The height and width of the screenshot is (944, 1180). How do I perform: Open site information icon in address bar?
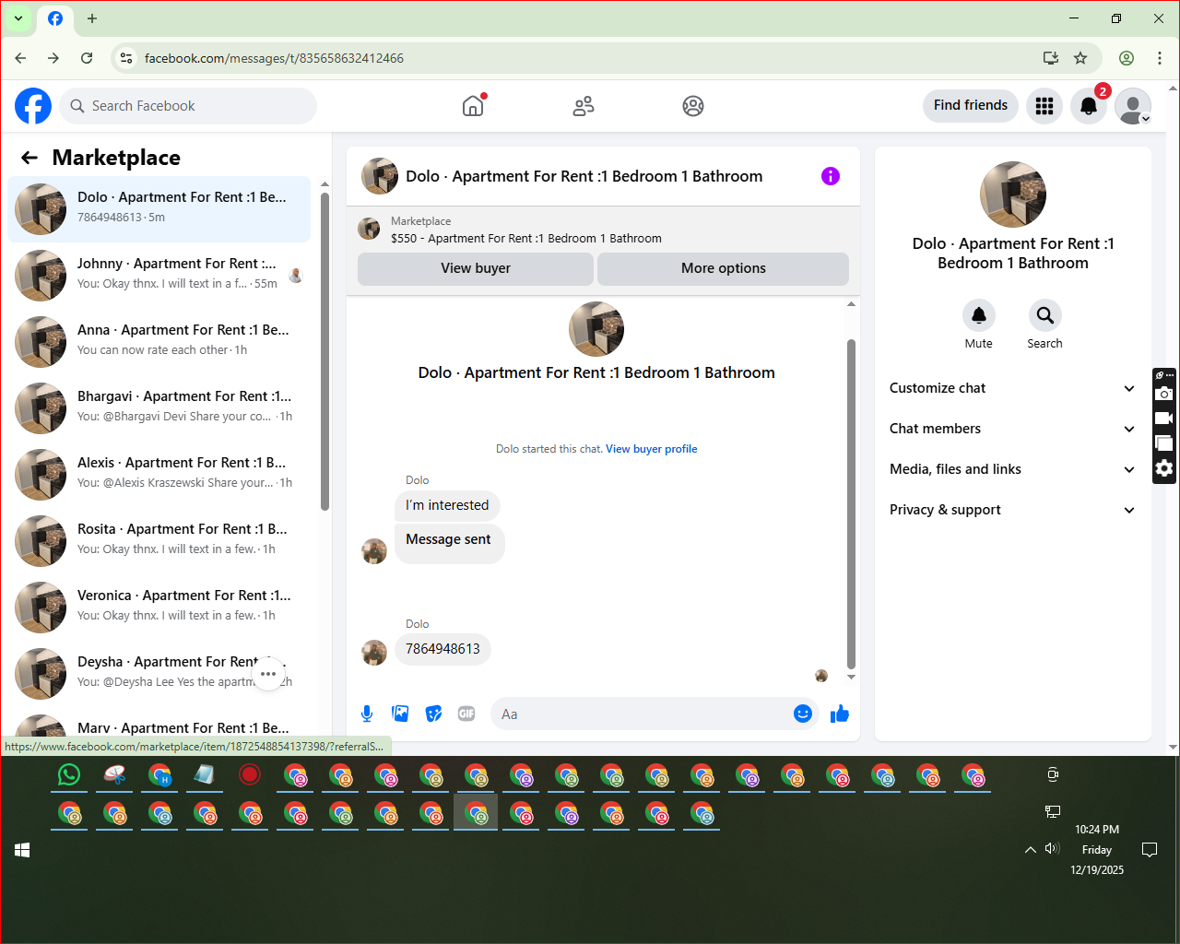[x=126, y=58]
